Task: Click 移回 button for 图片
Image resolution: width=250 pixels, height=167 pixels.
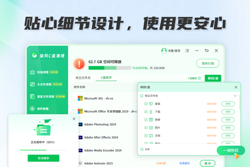Action: click(228, 127)
